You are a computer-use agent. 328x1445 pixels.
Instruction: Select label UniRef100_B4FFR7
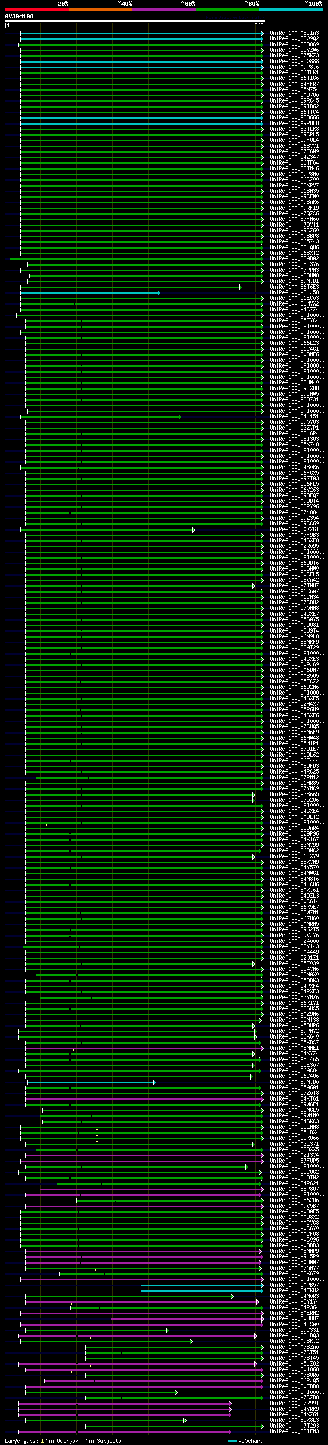point(294,84)
